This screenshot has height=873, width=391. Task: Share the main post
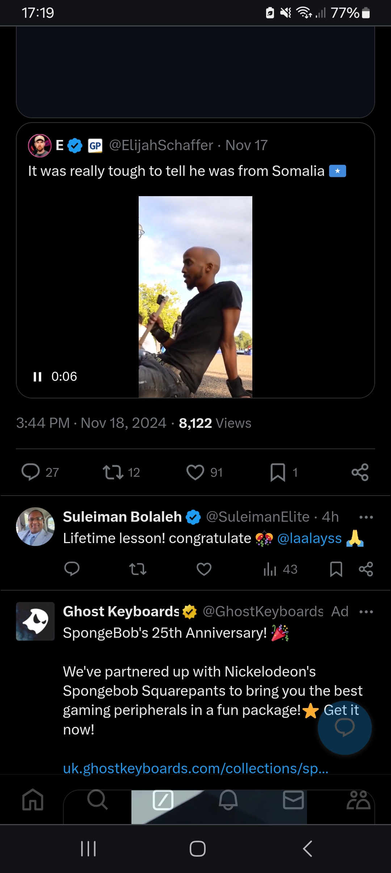click(360, 472)
